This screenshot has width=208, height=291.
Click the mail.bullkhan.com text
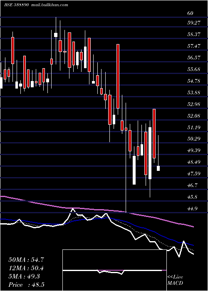coord(50,5)
